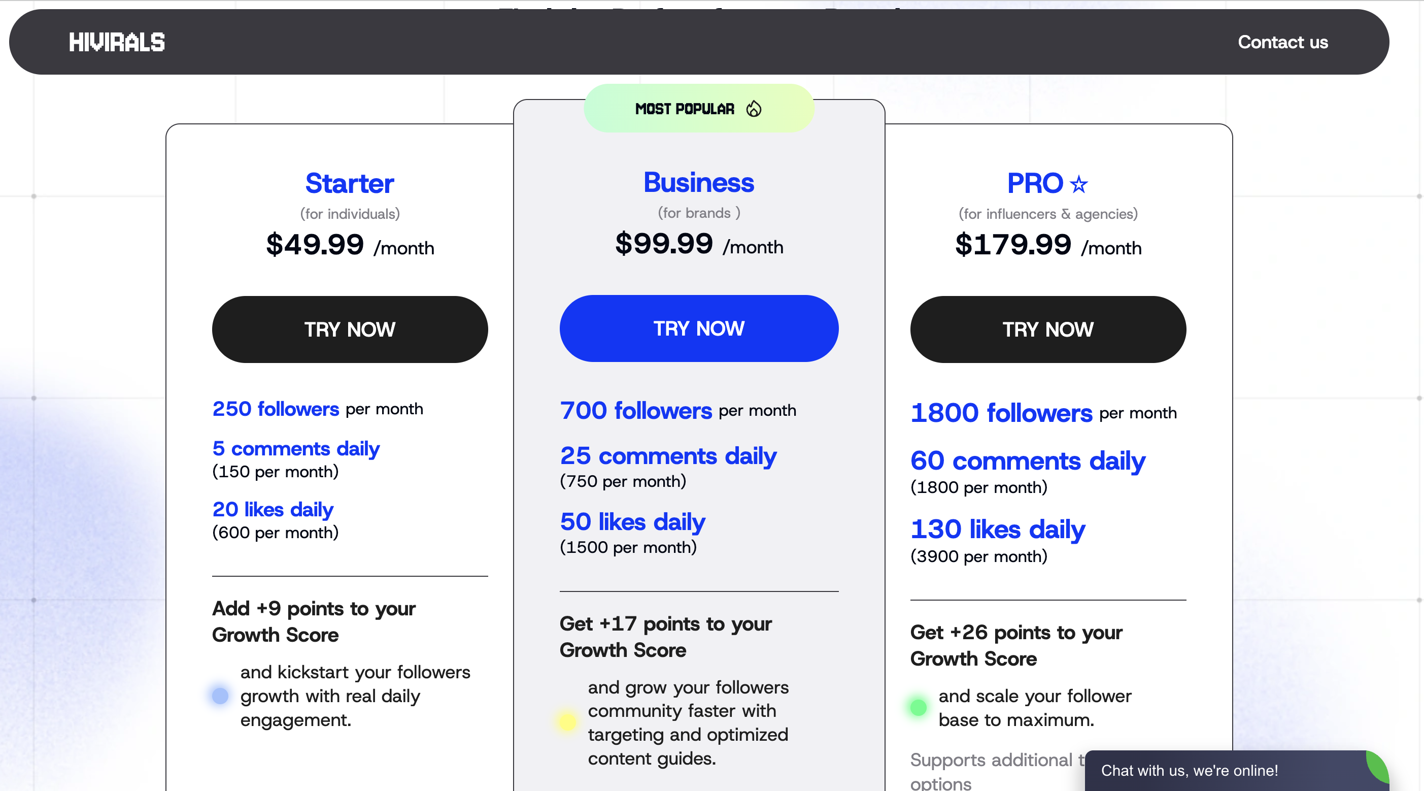Click the $49.99 price

315,245
